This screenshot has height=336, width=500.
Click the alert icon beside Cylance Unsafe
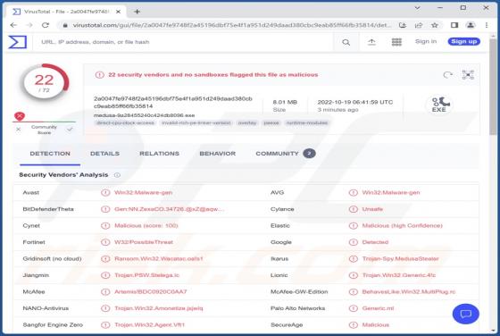(x=353, y=209)
